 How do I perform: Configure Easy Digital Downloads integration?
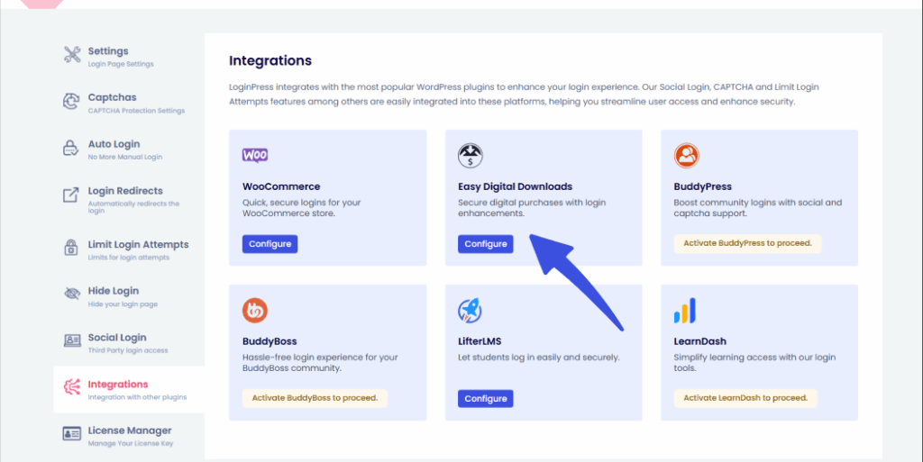pos(486,244)
